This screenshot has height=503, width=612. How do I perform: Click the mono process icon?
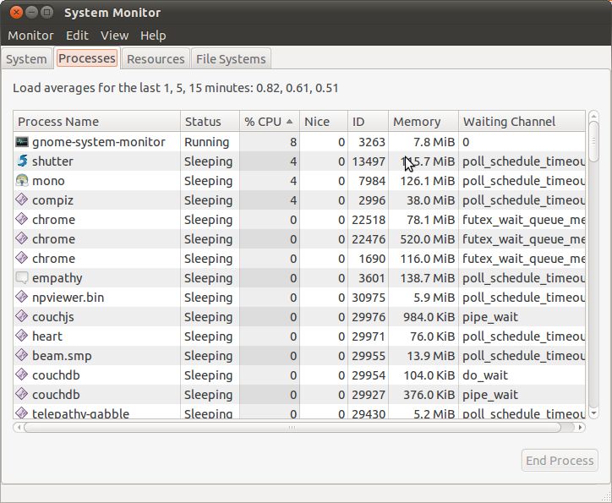[22, 180]
